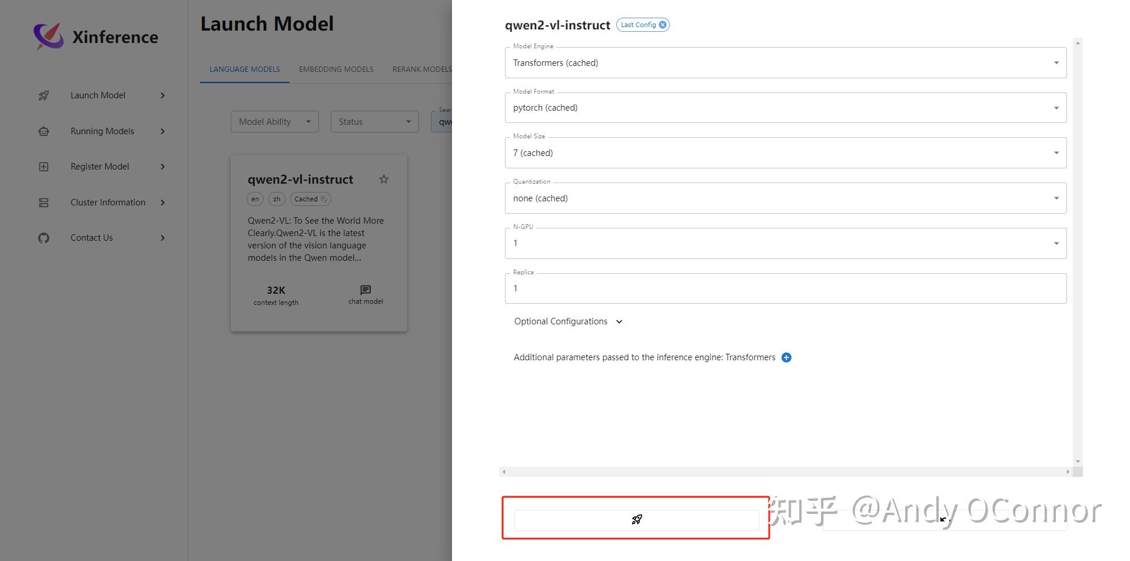
Task: Click the Xinference logo
Action: (49, 36)
